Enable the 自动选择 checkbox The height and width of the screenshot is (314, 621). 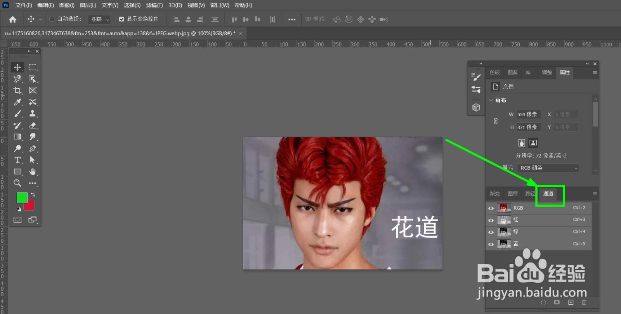(x=52, y=19)
